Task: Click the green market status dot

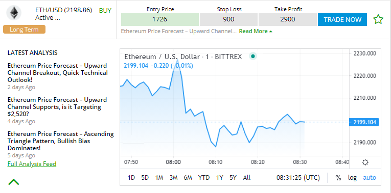Action: 253,57
